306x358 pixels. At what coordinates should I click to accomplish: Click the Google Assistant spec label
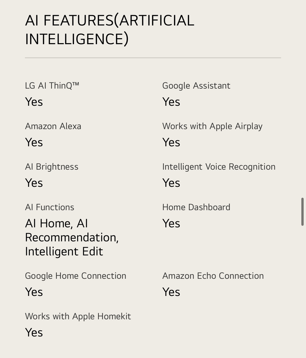(196, 86)
